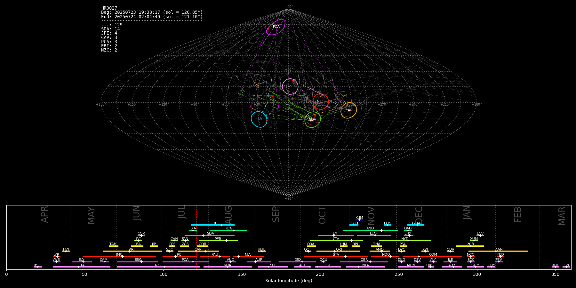Click the 350 tick on solar longitude axis
Screen dimensions: 576x288
pyautogui.click(x=555, y=275)
